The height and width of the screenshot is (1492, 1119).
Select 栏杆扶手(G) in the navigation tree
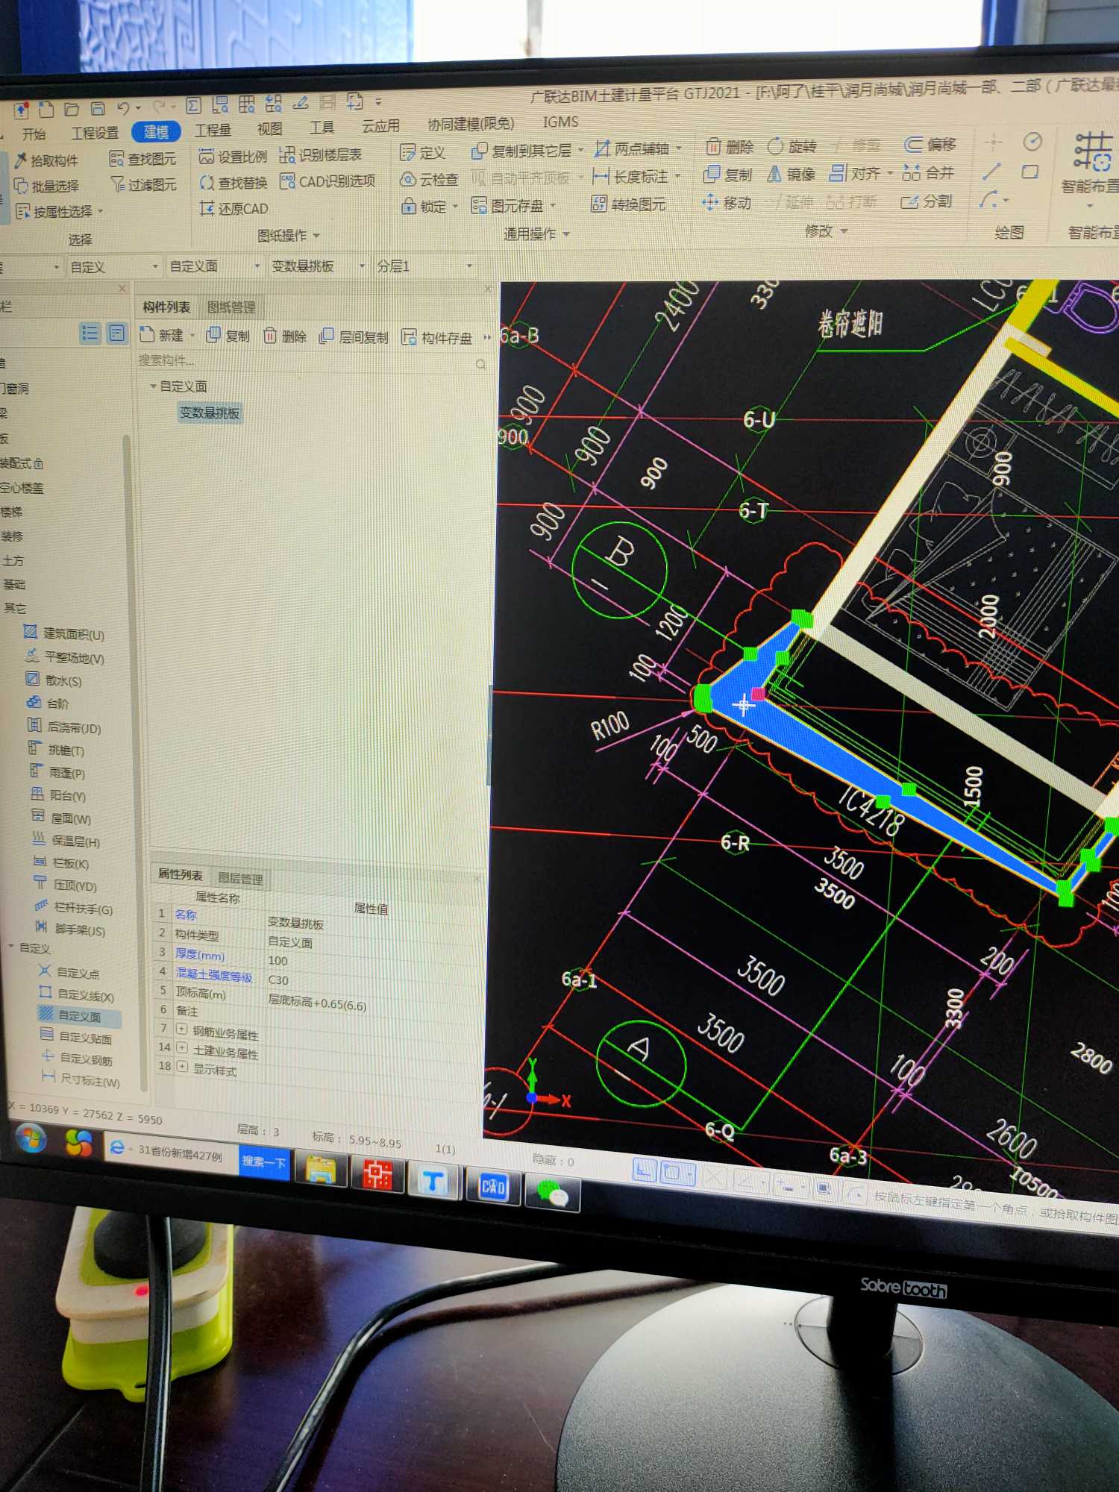pyautogui.click(x=74, y=909)
